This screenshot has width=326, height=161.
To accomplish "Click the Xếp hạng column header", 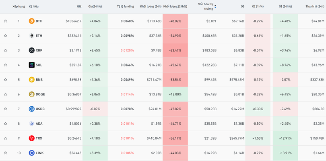I will point(19,6).
